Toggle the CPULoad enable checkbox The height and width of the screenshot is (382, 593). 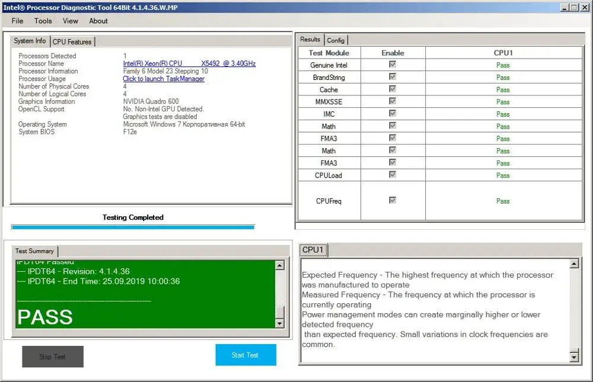point(393,175)
